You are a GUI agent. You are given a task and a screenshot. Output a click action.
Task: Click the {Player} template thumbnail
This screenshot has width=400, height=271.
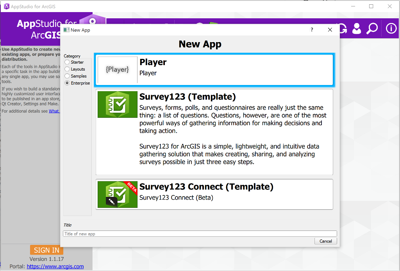tap(118, 69)
